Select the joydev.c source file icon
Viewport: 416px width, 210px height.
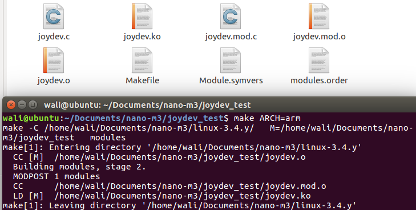pos(54,16)
